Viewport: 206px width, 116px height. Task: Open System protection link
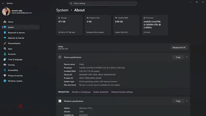coord(101,92)
